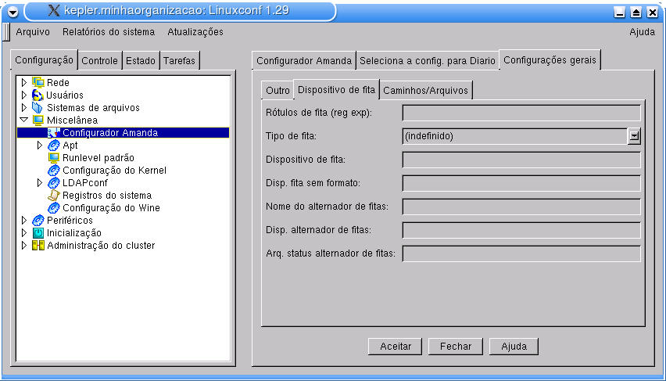Open the Tipo de fita dropdown arrow
666x381 pixels.
634,136
